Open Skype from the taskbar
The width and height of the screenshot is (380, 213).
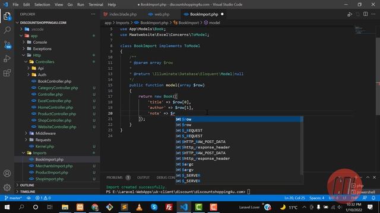[154, 207]
